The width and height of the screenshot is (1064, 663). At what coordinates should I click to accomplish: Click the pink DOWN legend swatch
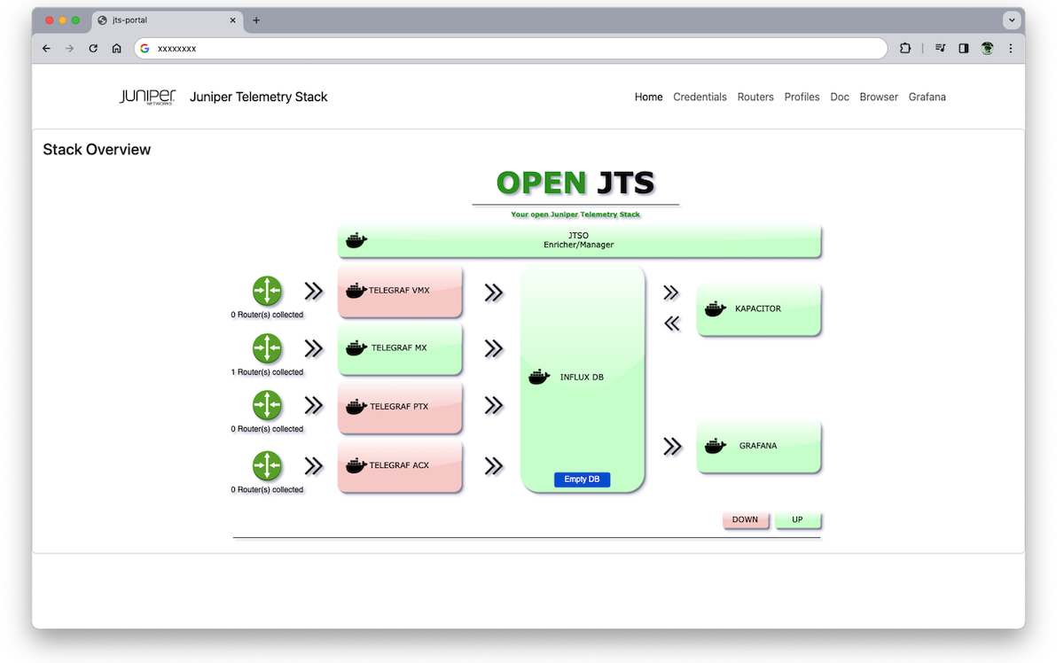pos(745,519)
